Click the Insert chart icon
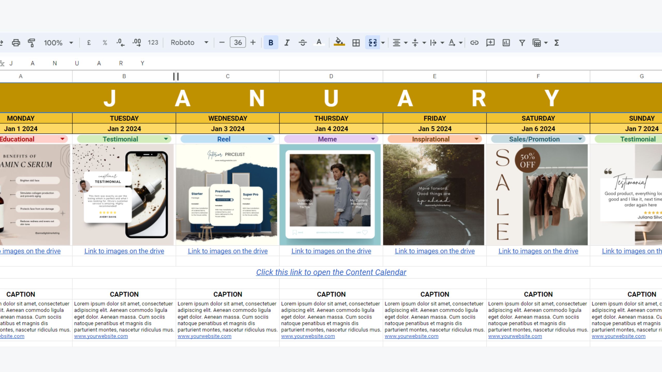The image size is (662, 372). coord(506,43)
